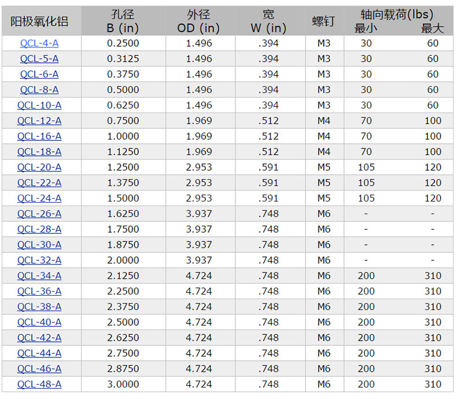Open the QCL-10-A product page
Screen dimensions: 457x399
[x=39, y=105]
